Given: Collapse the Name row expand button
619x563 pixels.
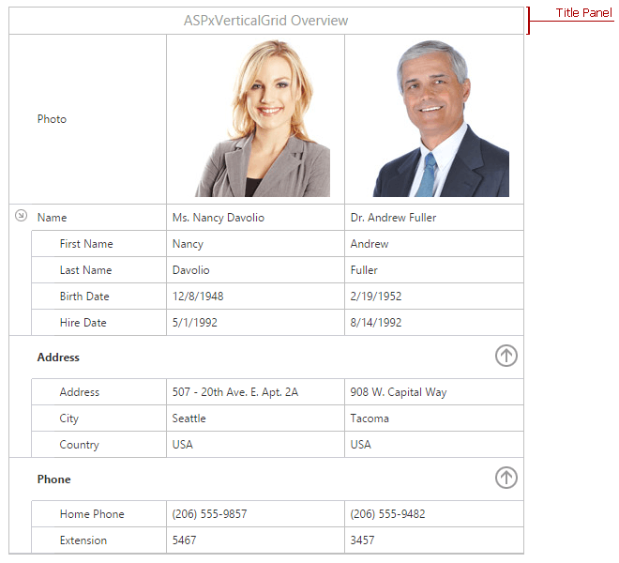Looking at the screenshot, I should tap(21, 215).
